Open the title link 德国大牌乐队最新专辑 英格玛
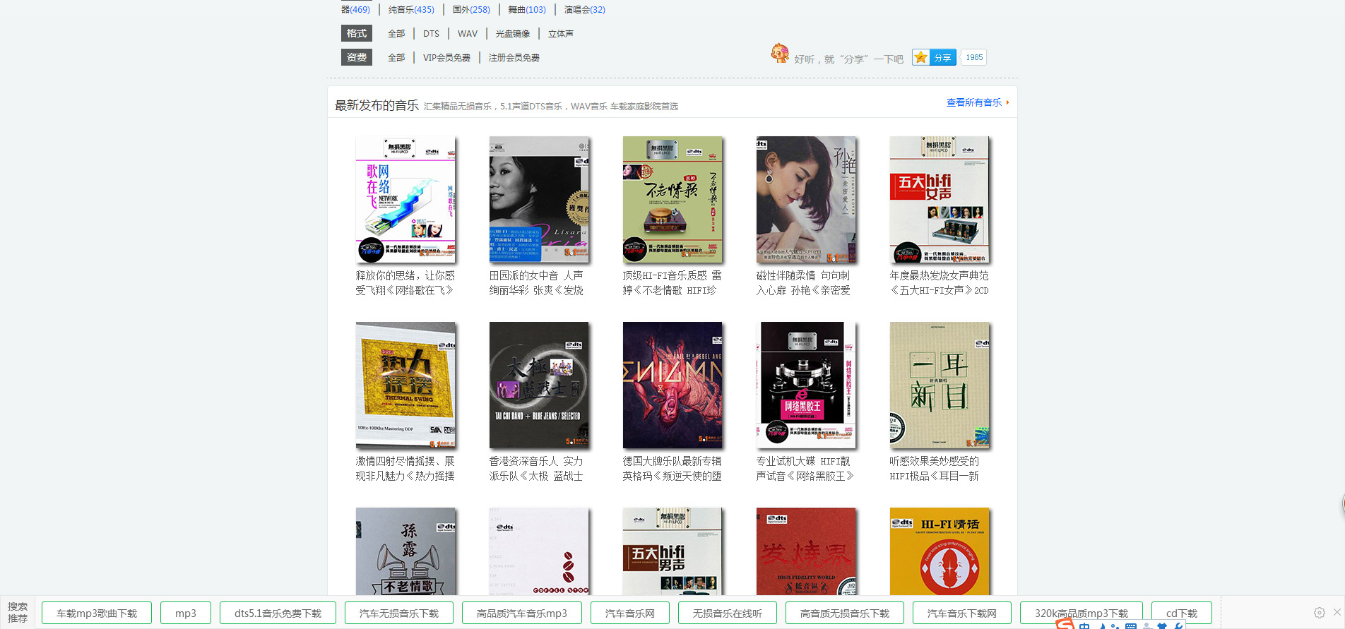 pyautogui.click(x=672, y=469)
